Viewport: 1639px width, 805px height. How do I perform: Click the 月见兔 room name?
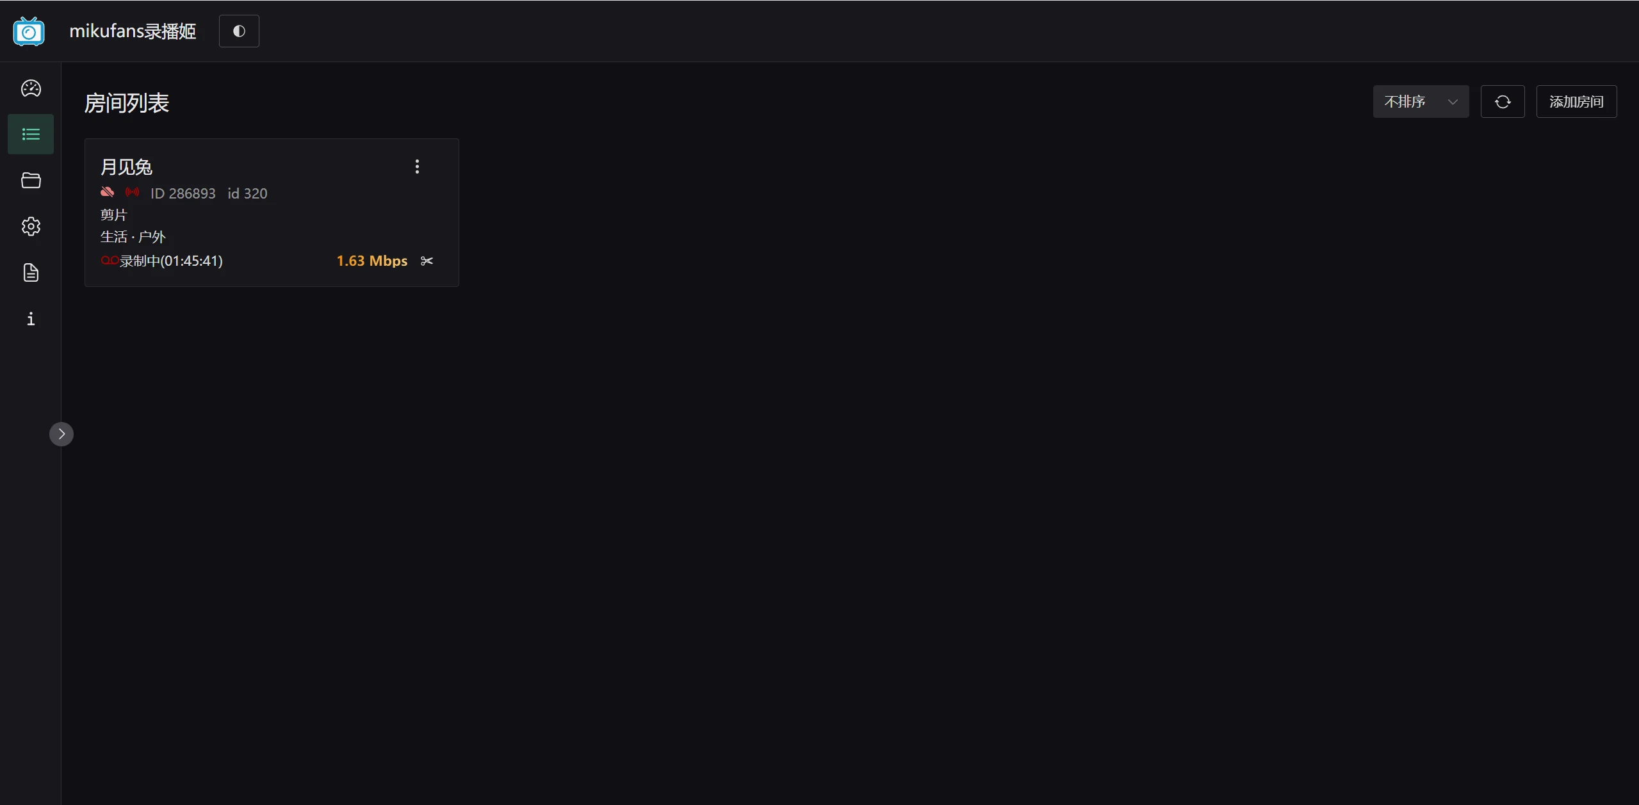pyautogui.click(x=126, y=167)
